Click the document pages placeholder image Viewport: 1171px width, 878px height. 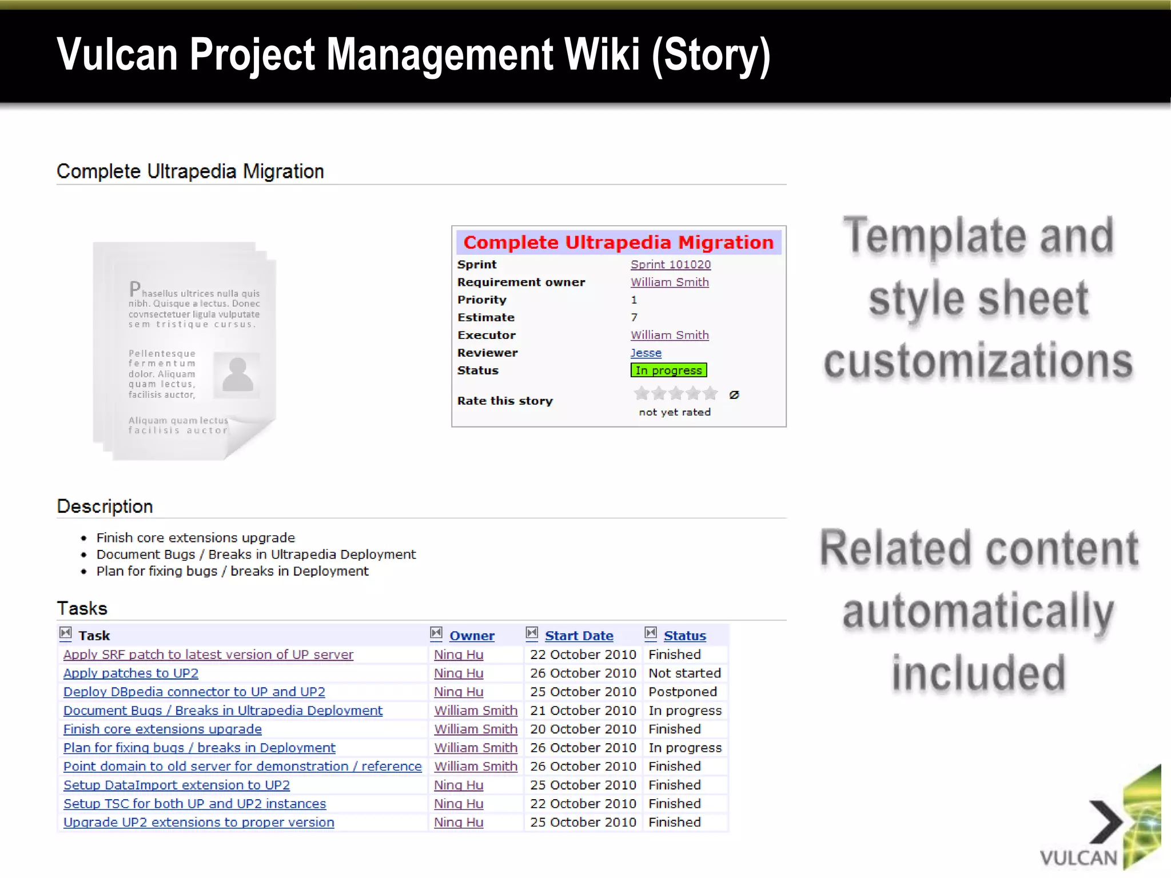click(185, 351)
